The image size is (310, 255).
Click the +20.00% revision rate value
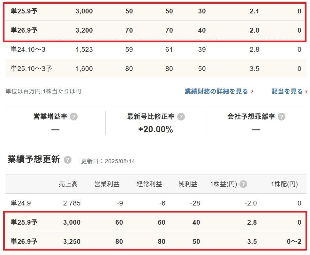coord(155,129)
